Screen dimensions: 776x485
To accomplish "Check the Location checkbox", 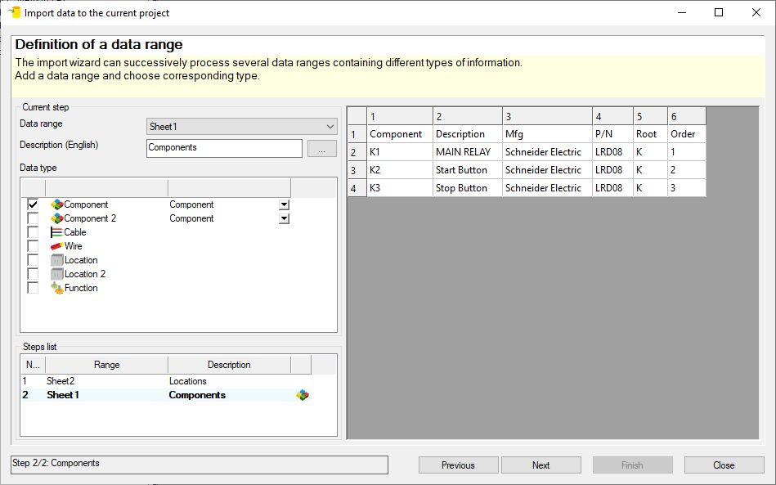I will pyautogui.click(x=33, y=260).
